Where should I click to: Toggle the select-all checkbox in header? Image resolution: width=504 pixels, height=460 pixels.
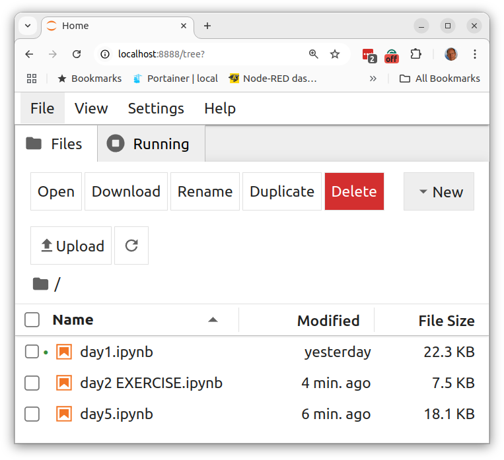click(32, 320)
